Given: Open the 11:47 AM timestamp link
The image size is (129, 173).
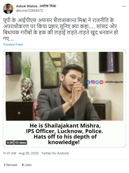Looking at the screenshot, I should (10, 153).
